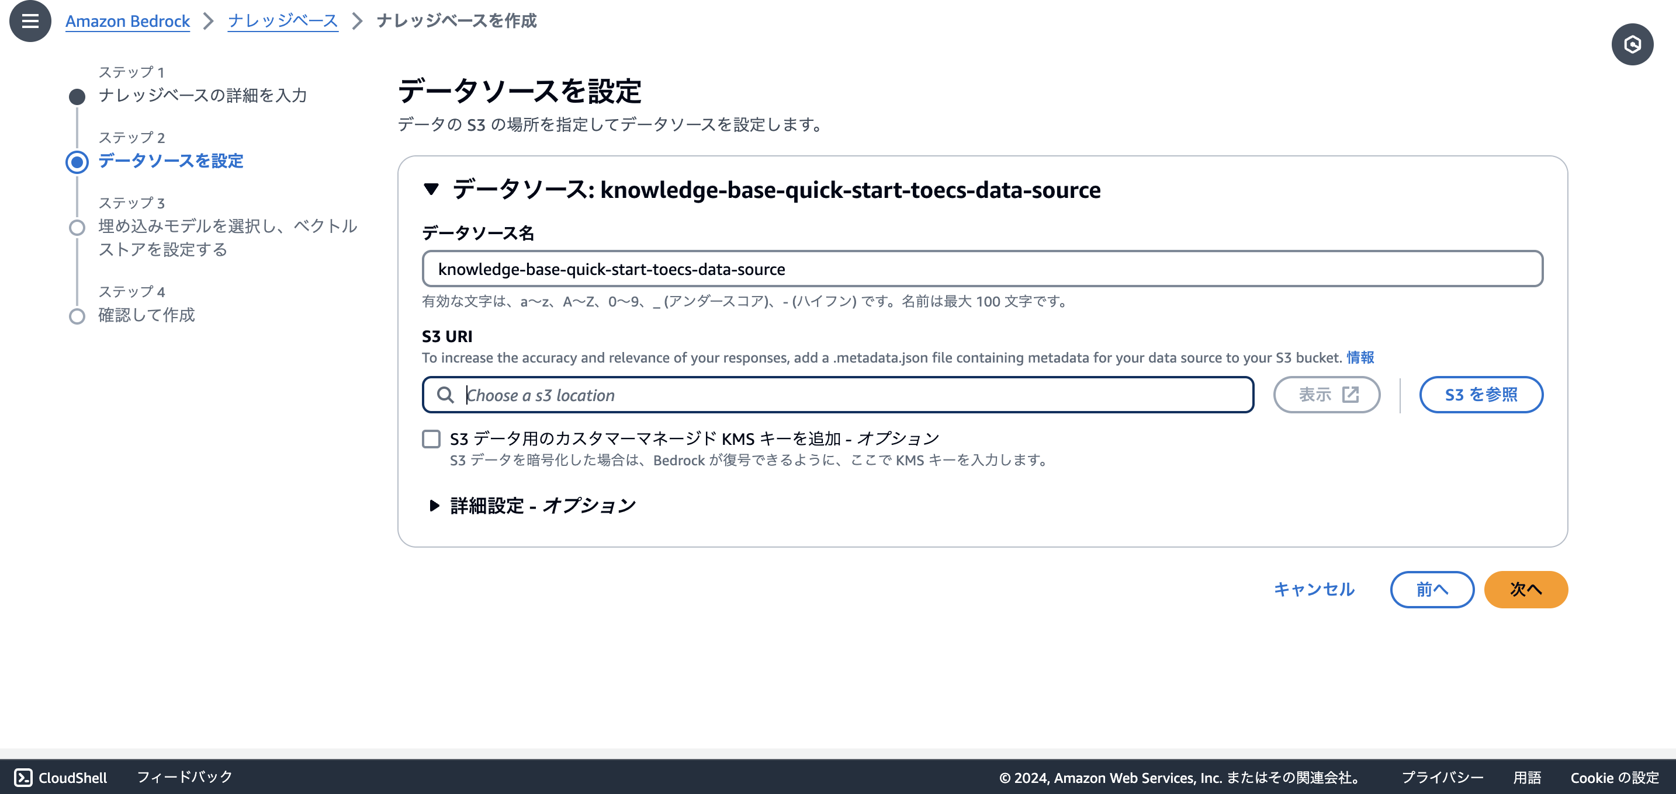Screen dimensions: 1676x794
Task: Click the external-link icon inside the 表示 button
Action: 1349,393
